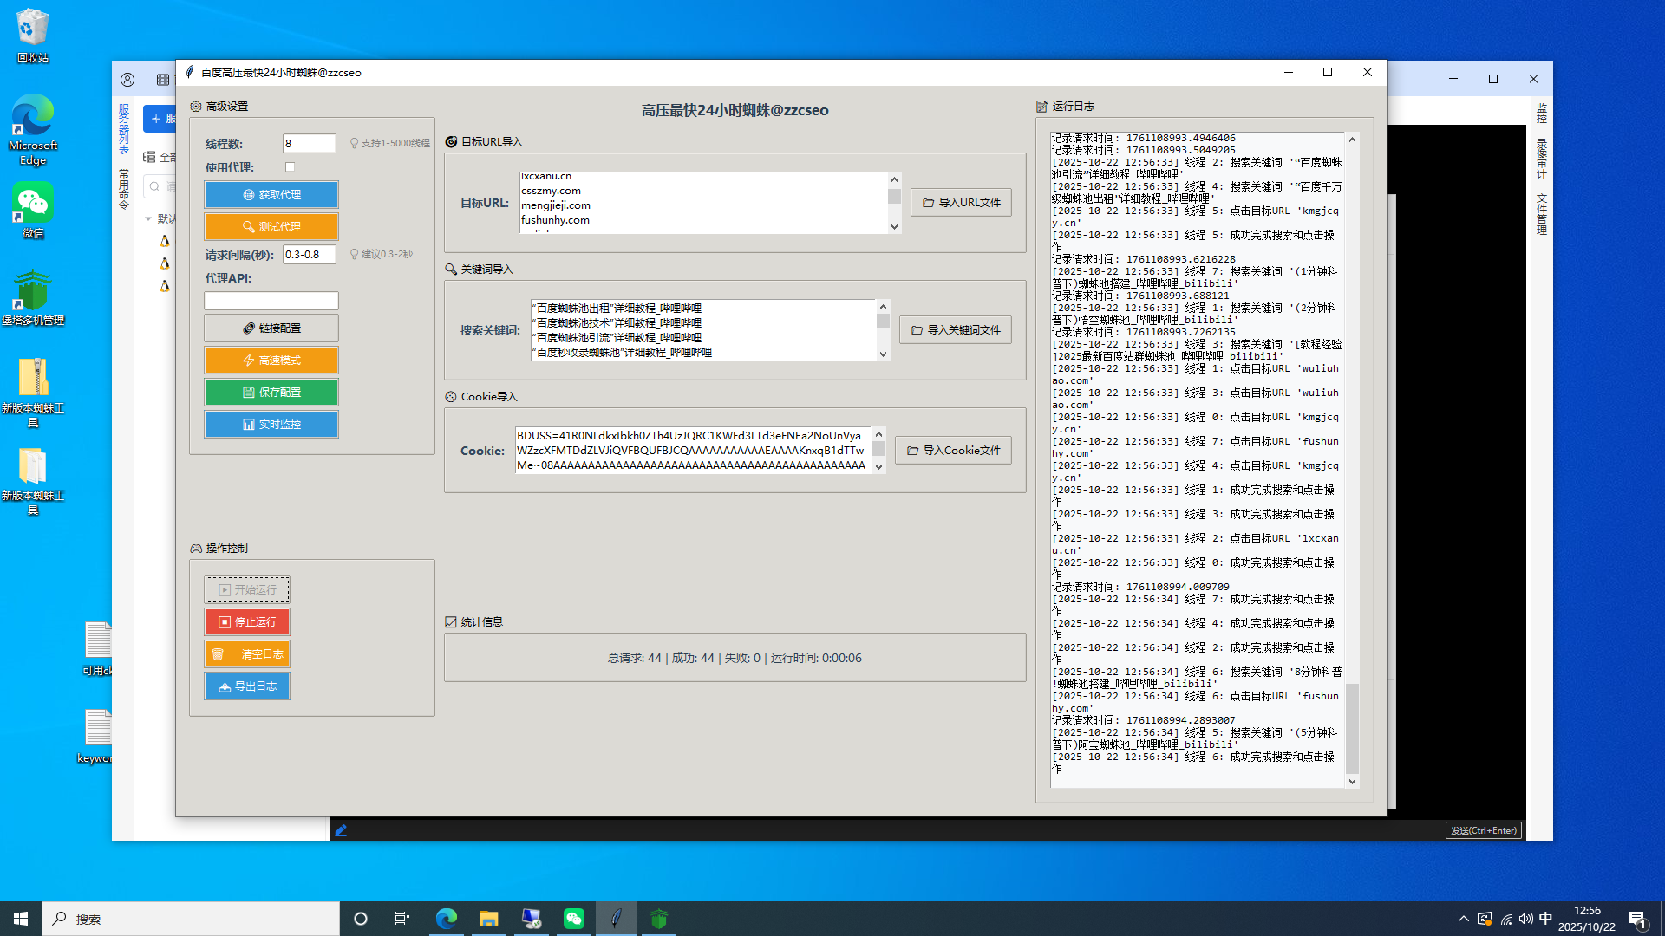Click the 统计信息 checkbox icon
This screenshot has width=1665, height=936.
coord(451,622)
